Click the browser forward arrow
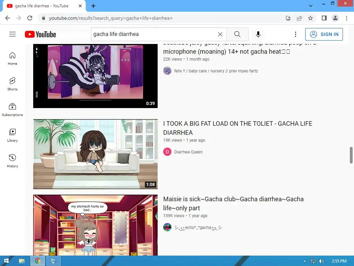This screenshot has width=354, height=266. coord(19,18)
